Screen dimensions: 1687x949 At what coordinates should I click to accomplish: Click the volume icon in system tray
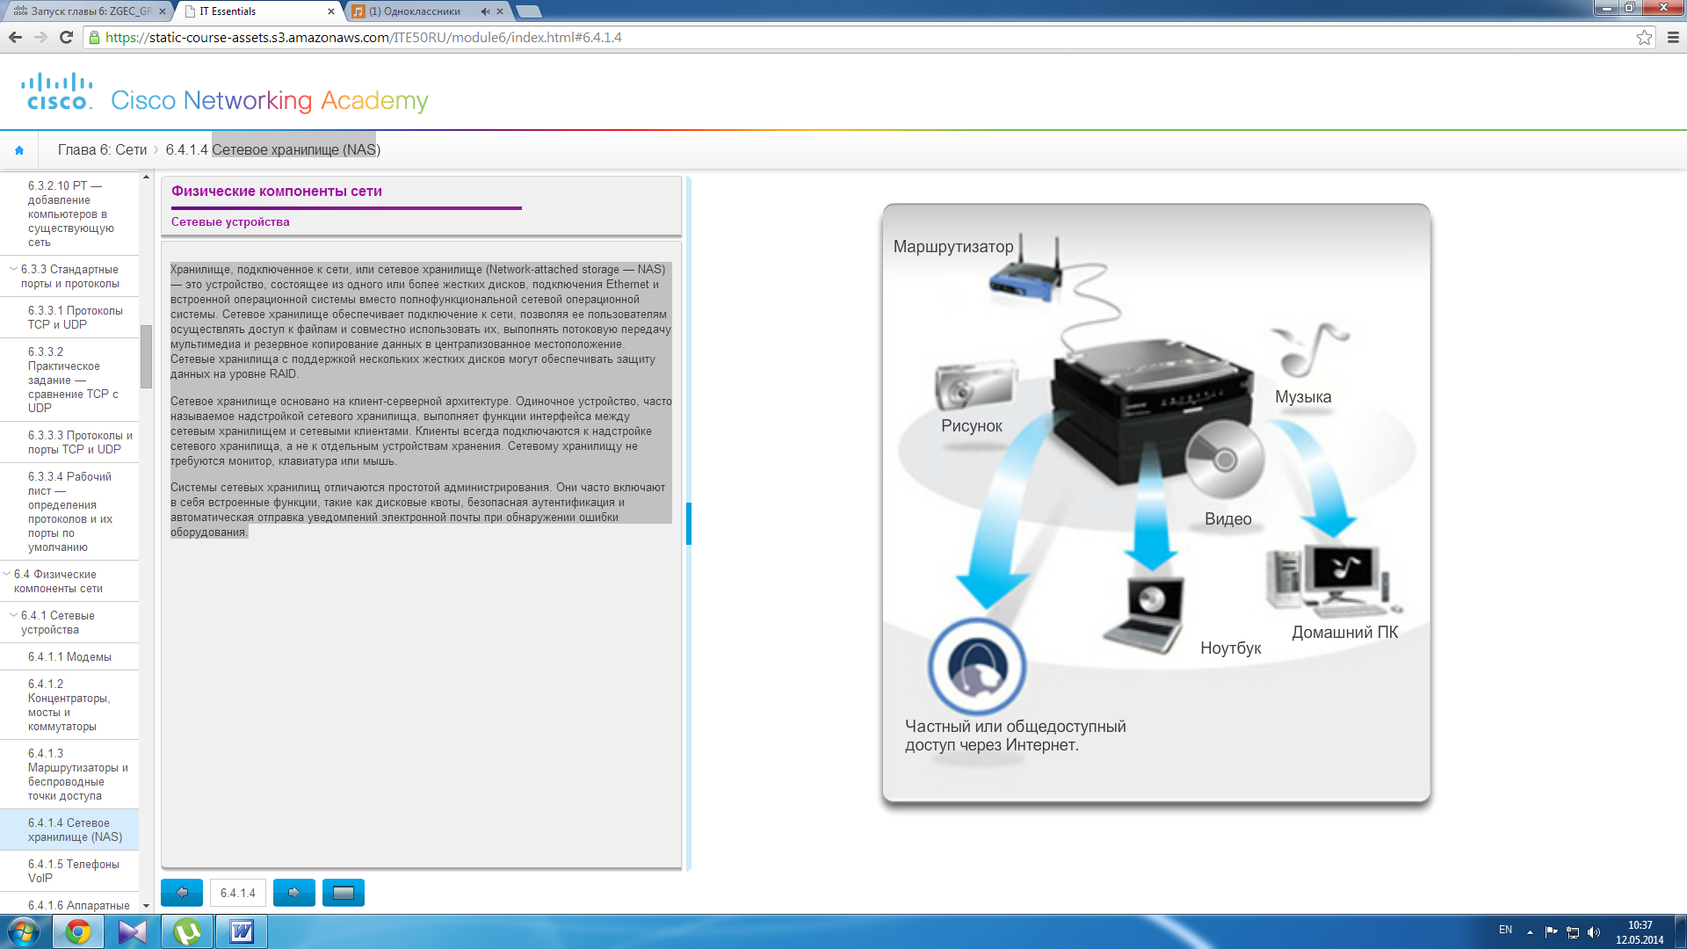pos(1594,932)
